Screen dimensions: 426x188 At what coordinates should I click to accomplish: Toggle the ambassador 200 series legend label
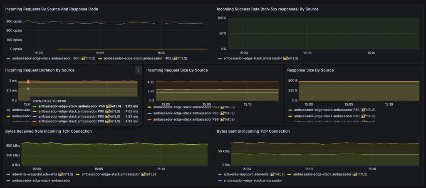point(53,58)
